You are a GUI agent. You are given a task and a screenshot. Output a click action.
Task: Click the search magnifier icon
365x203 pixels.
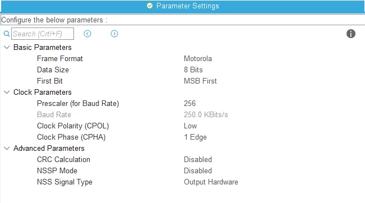[x=7, y=34]
